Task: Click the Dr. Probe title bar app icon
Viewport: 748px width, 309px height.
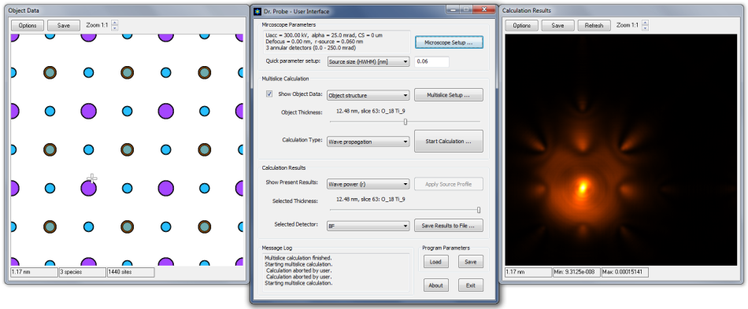Action: (257, 10)
